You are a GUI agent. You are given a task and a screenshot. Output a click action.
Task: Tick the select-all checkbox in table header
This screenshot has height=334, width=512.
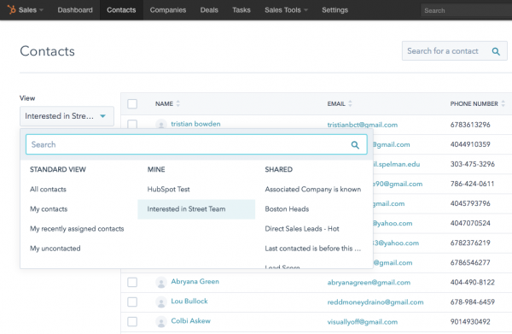pos(132,104)
